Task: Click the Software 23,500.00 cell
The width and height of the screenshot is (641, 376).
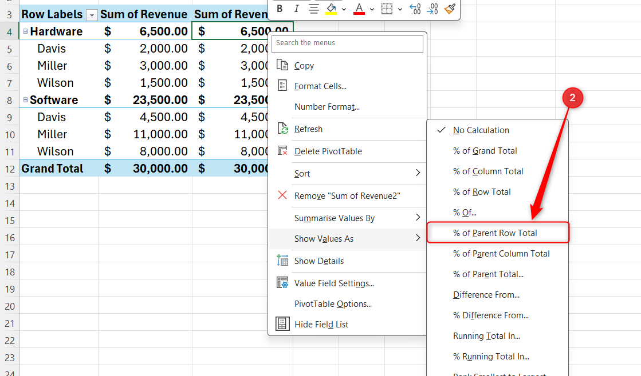Action: click(145, 100)
